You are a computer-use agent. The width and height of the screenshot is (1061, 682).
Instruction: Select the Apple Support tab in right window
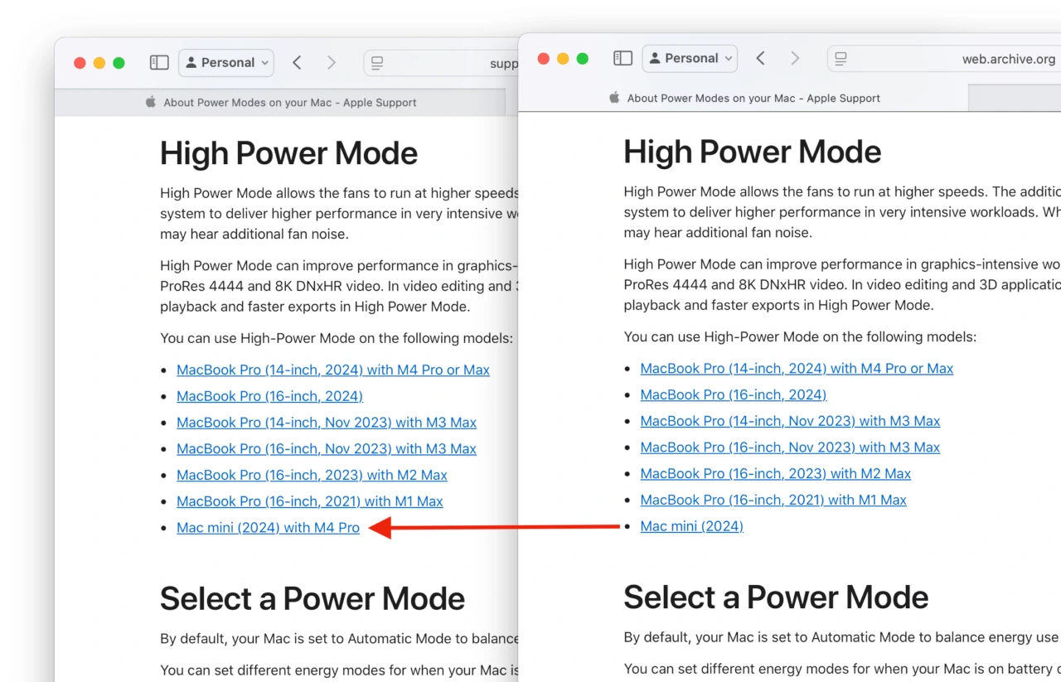[744, 98]
